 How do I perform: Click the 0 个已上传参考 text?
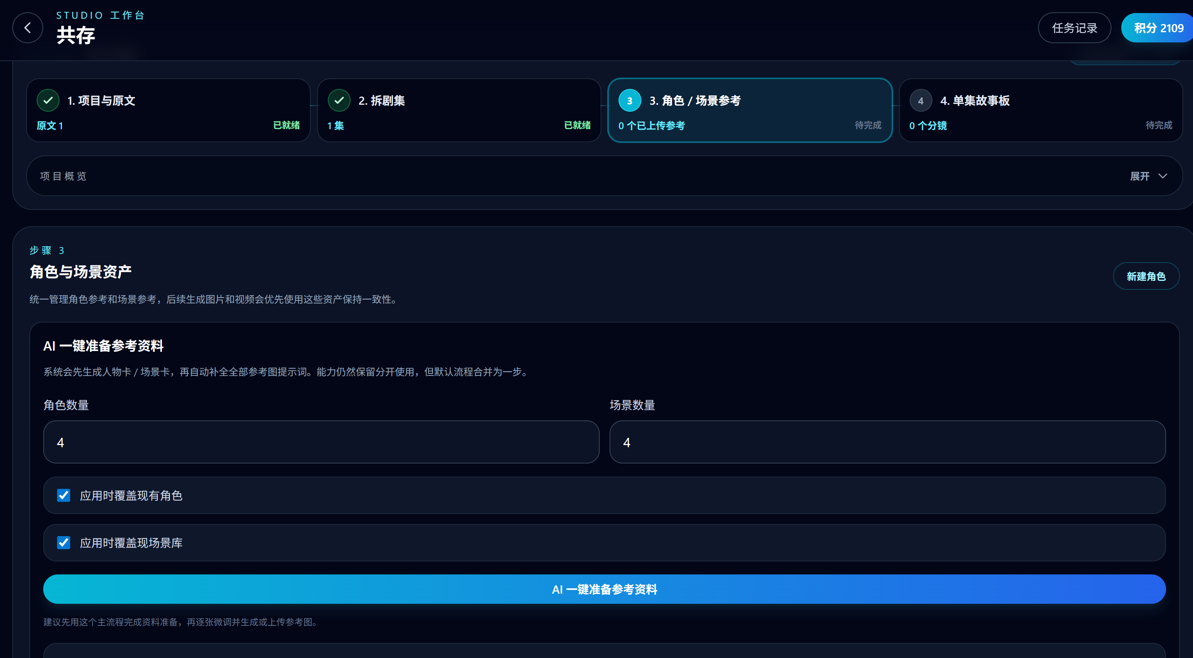pos(652,126)
